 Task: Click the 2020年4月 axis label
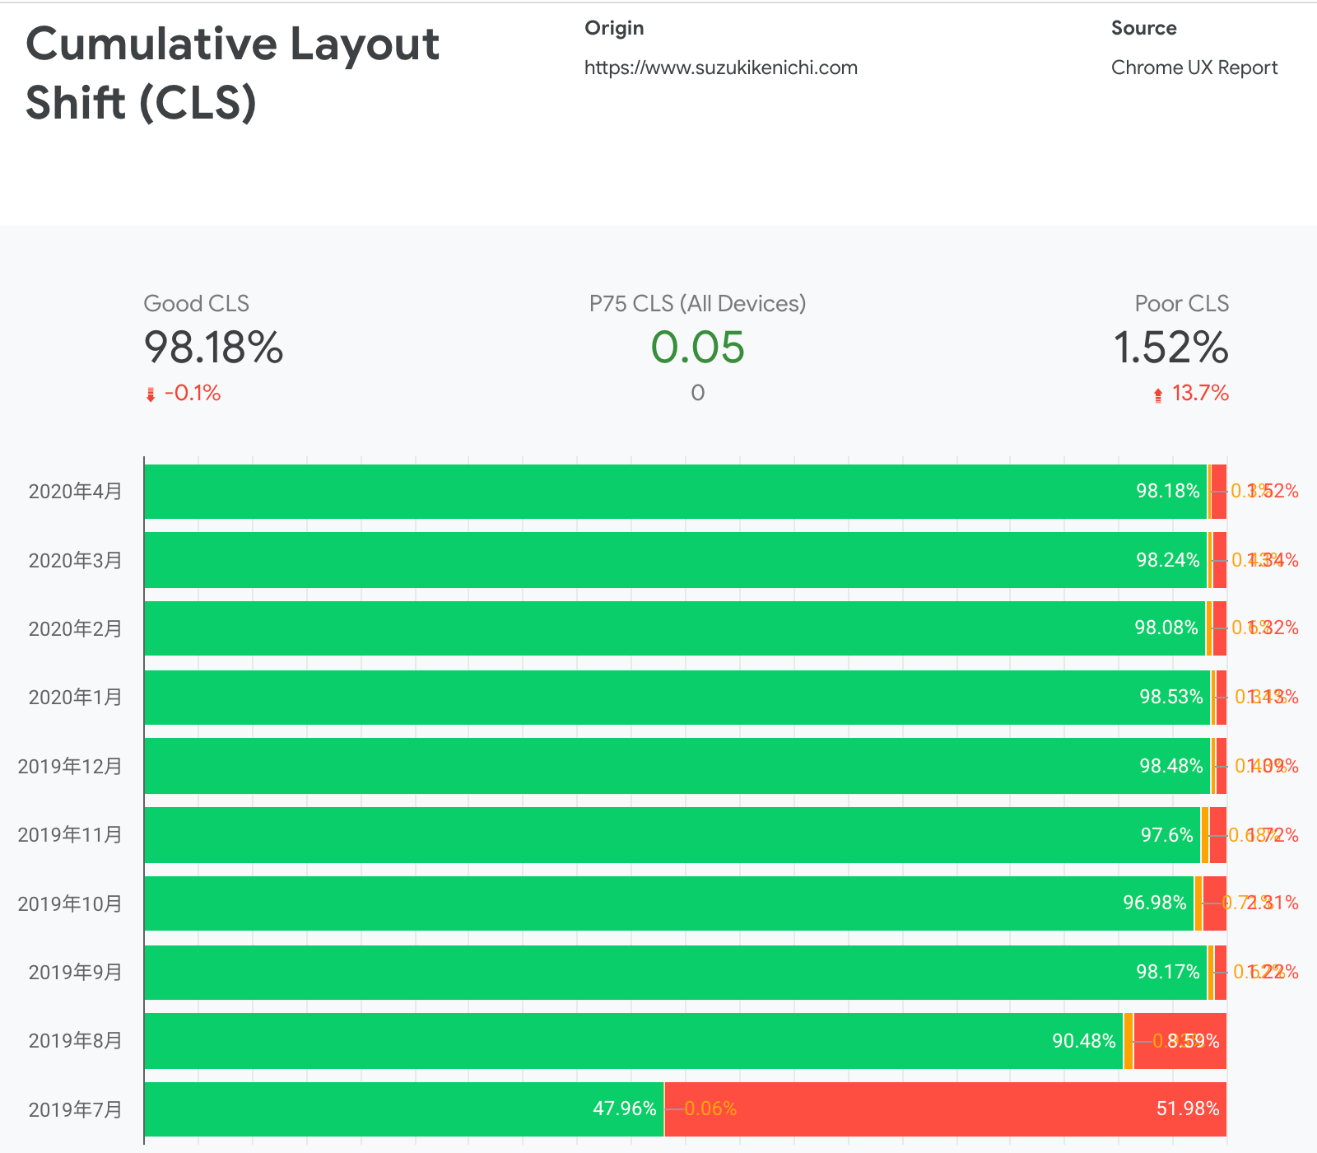tap(75, 492)
